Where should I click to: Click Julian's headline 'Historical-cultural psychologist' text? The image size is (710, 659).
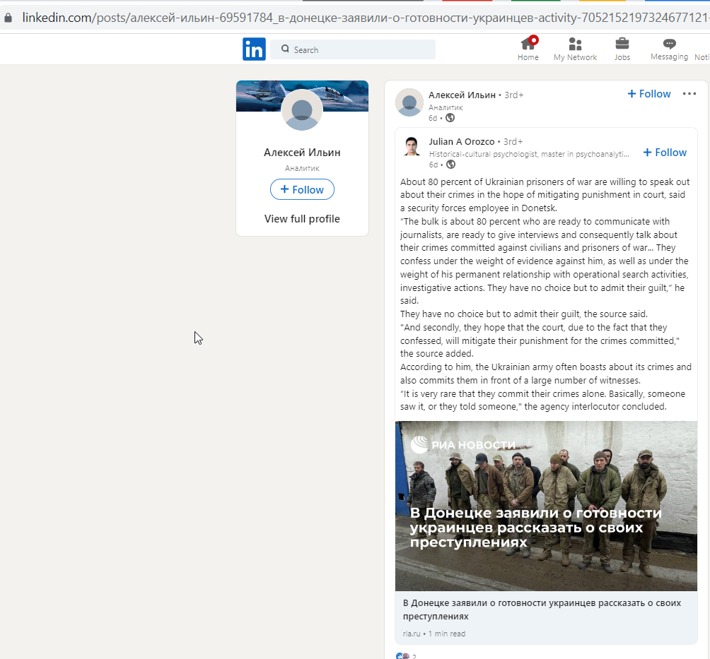[529, 154]
